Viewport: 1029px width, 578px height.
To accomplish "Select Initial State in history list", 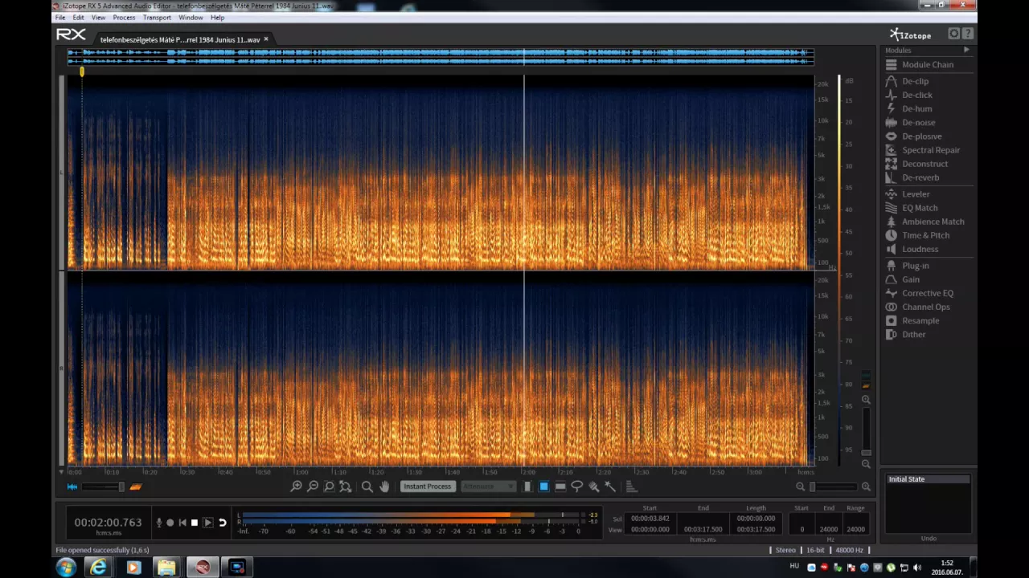I will pyautogui.click(x=928, y=479).
